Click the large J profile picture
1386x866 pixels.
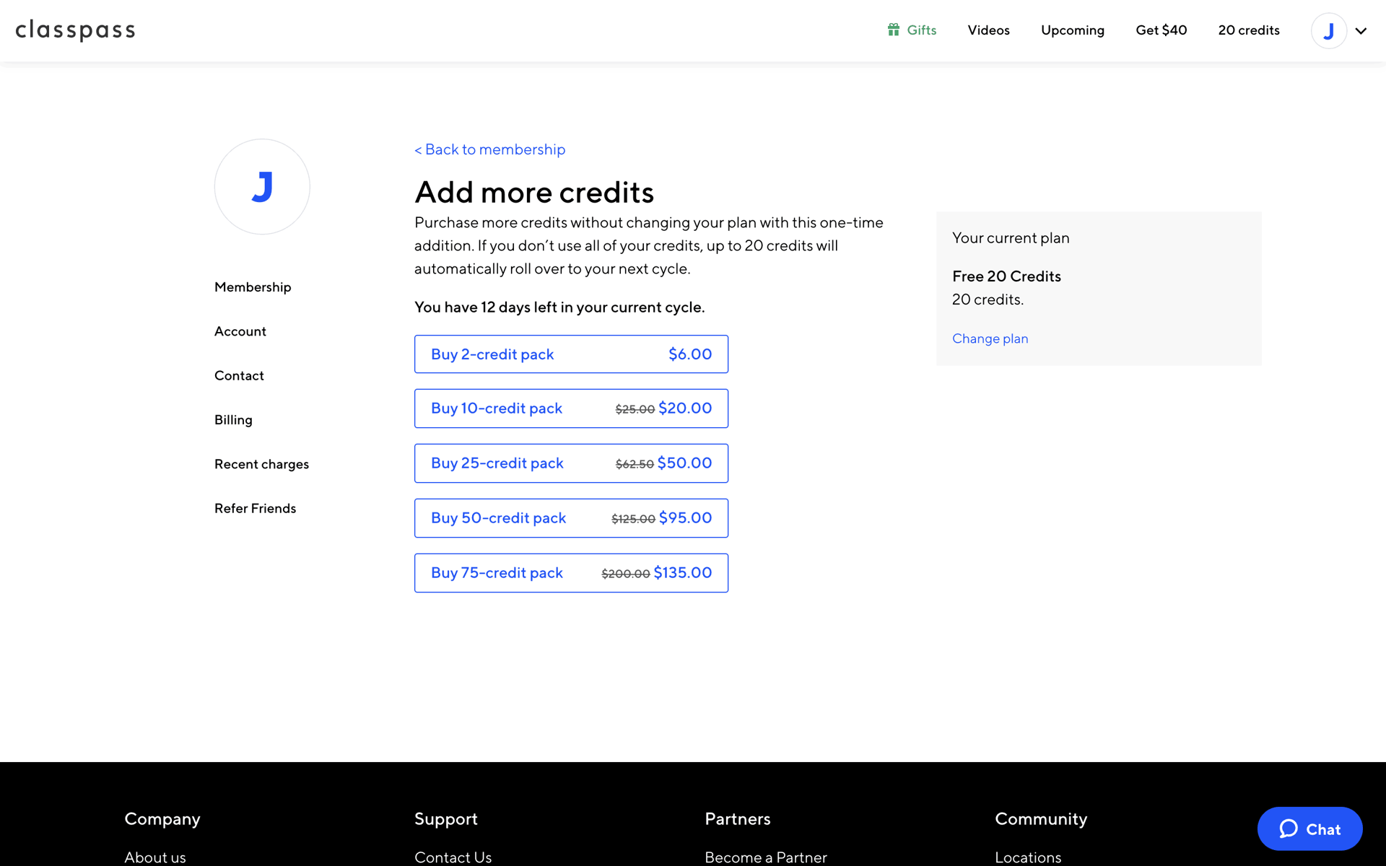pyautogui.click(x=262, y=187)
